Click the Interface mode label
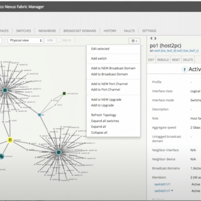201x201 pixels. [163, 100]
